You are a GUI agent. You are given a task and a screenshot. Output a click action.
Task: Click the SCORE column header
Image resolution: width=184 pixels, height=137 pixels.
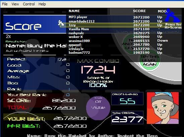[x=139, y=11]
